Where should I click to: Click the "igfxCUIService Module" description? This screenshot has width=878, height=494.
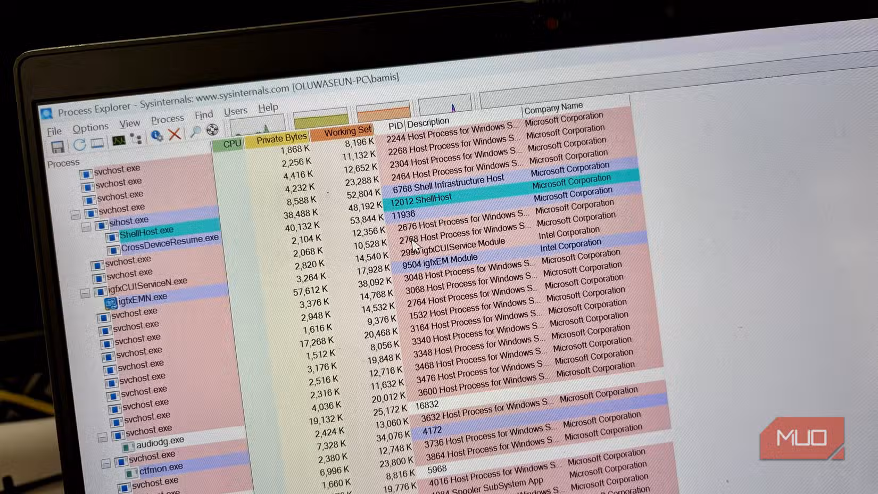click(464, 246)
